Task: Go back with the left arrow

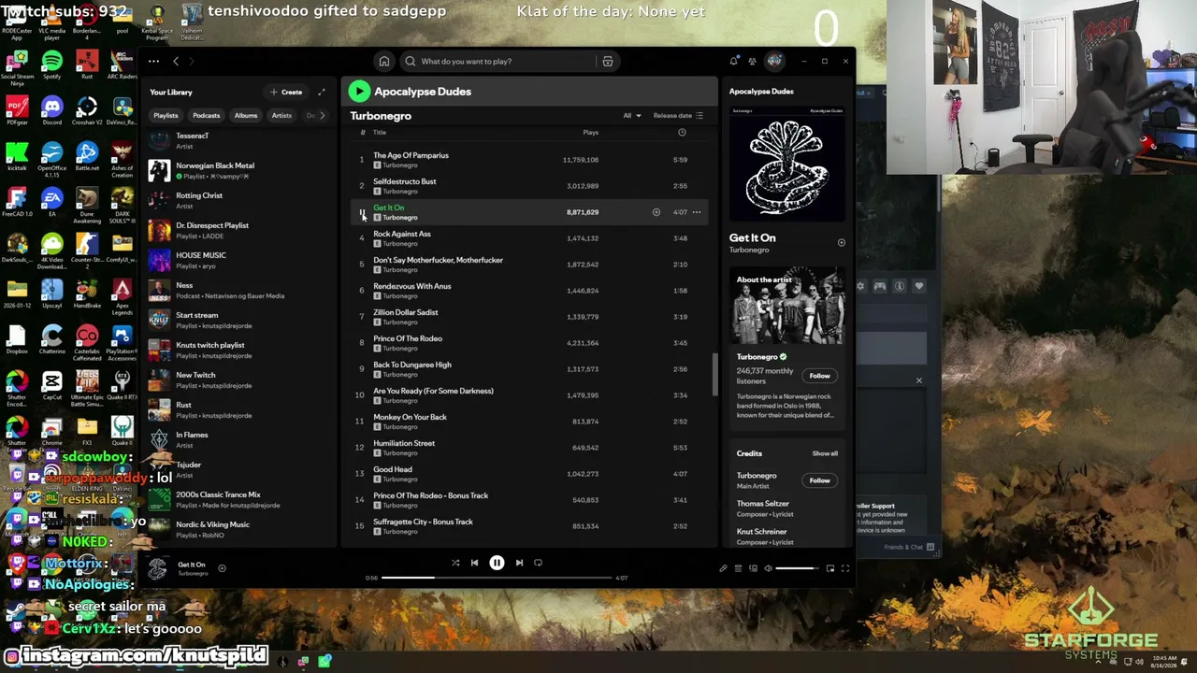Action: point(176,62)
